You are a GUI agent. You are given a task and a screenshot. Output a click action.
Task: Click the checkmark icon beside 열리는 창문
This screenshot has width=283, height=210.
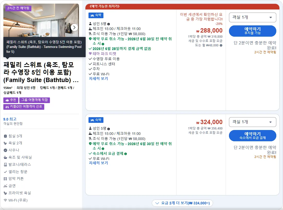5,172
